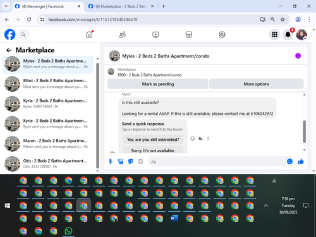The image size is (316, 237).
Task: Open site information icon in address bar
Action: pyautogui.click(x=42, y=20)
